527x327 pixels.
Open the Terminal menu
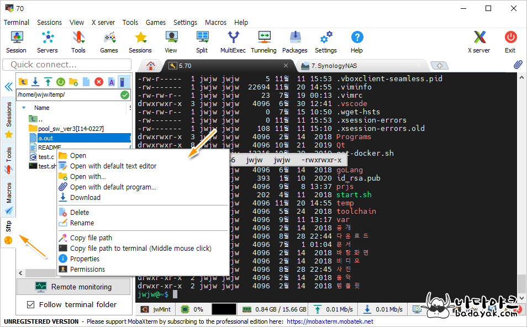click(17, 23)
